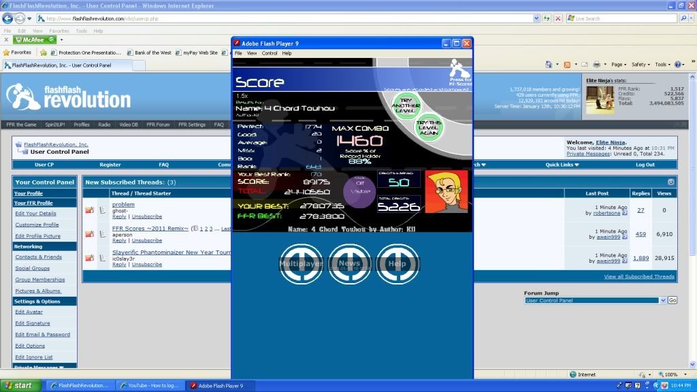Collapse the New Subscribed Threads panel
Image resolution: width=697 pixels, height=392 pixels.
point(670,182)
